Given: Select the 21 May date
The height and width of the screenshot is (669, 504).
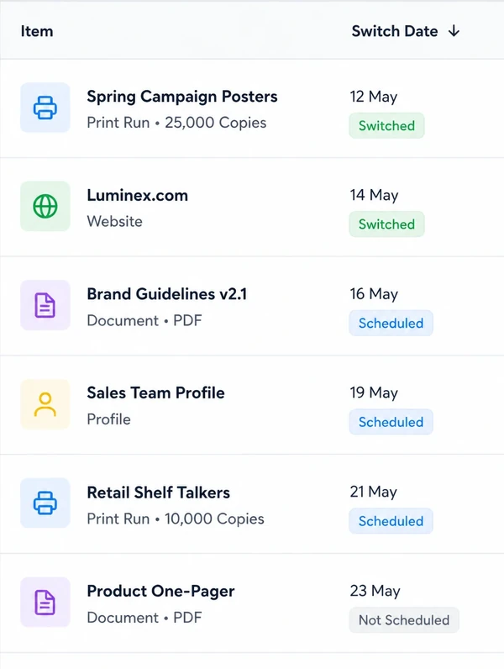Looking at the screenshot, I should (x=374, y=492).
